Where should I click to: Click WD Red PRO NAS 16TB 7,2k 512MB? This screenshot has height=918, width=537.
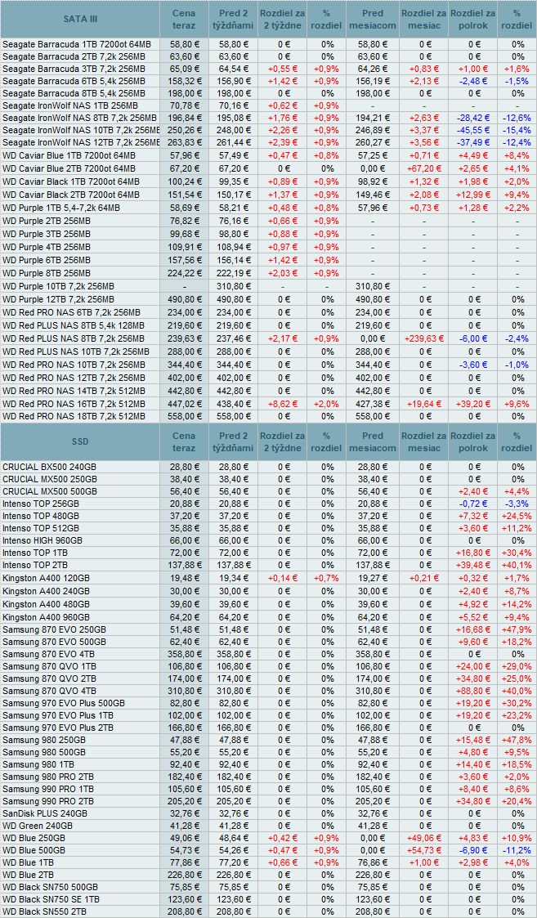(74, 404)
